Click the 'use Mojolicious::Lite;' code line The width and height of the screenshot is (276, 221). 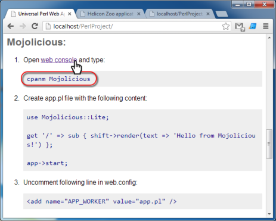(68, 117)
